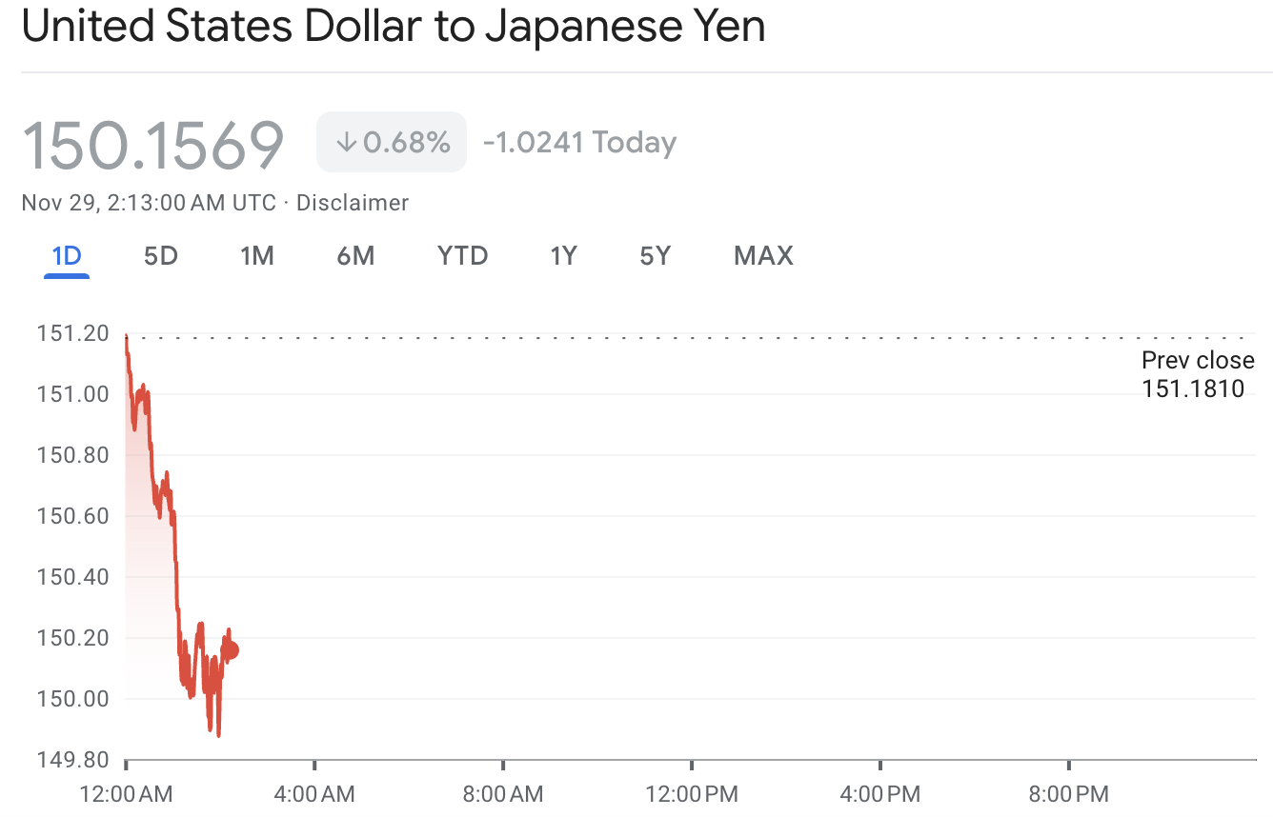
Task: Click the down-arrow 0.68% change badge
Action: click(x=392, y=143)
